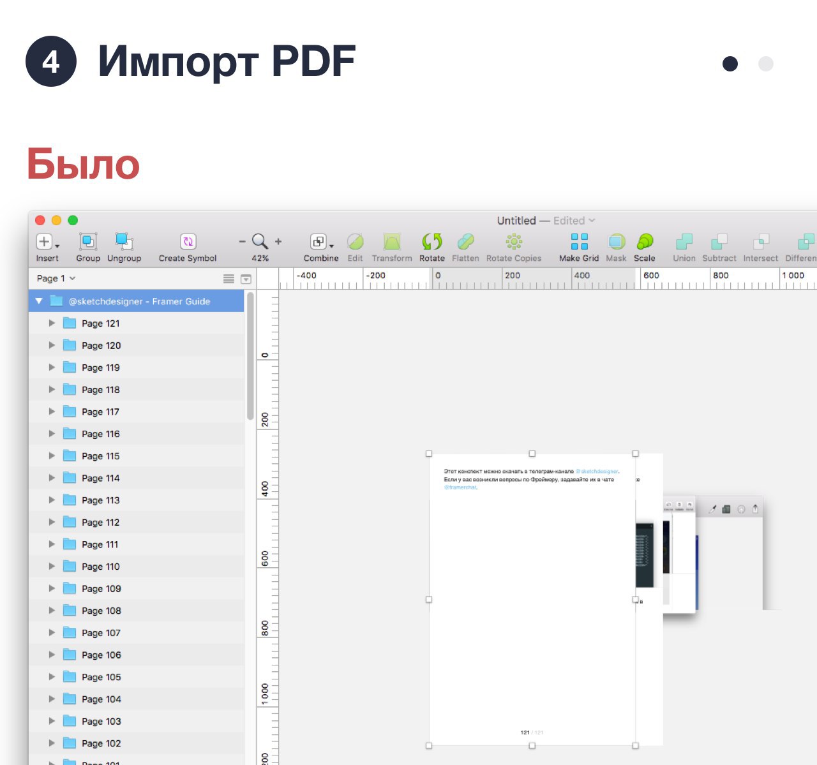This screenshot has width=817, height=765.
Task: Select the Page 108 layer
Action: tap(137, 611)
